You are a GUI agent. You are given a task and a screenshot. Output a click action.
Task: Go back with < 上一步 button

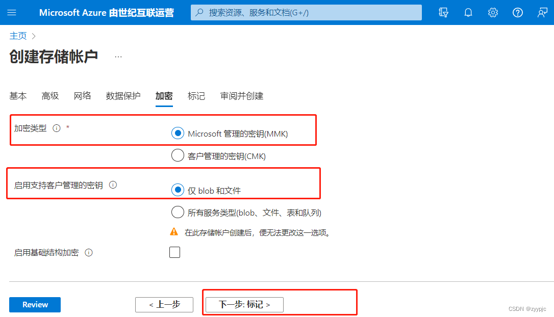click(164, 305)
